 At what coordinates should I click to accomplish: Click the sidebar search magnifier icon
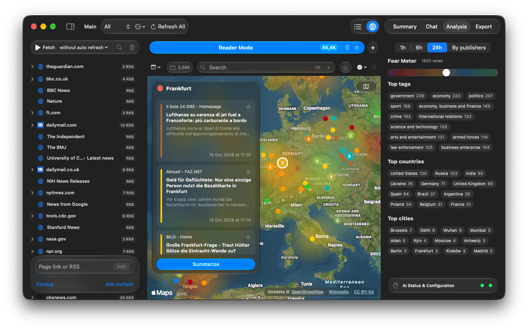pyautogui.click(x=119, y=47)
